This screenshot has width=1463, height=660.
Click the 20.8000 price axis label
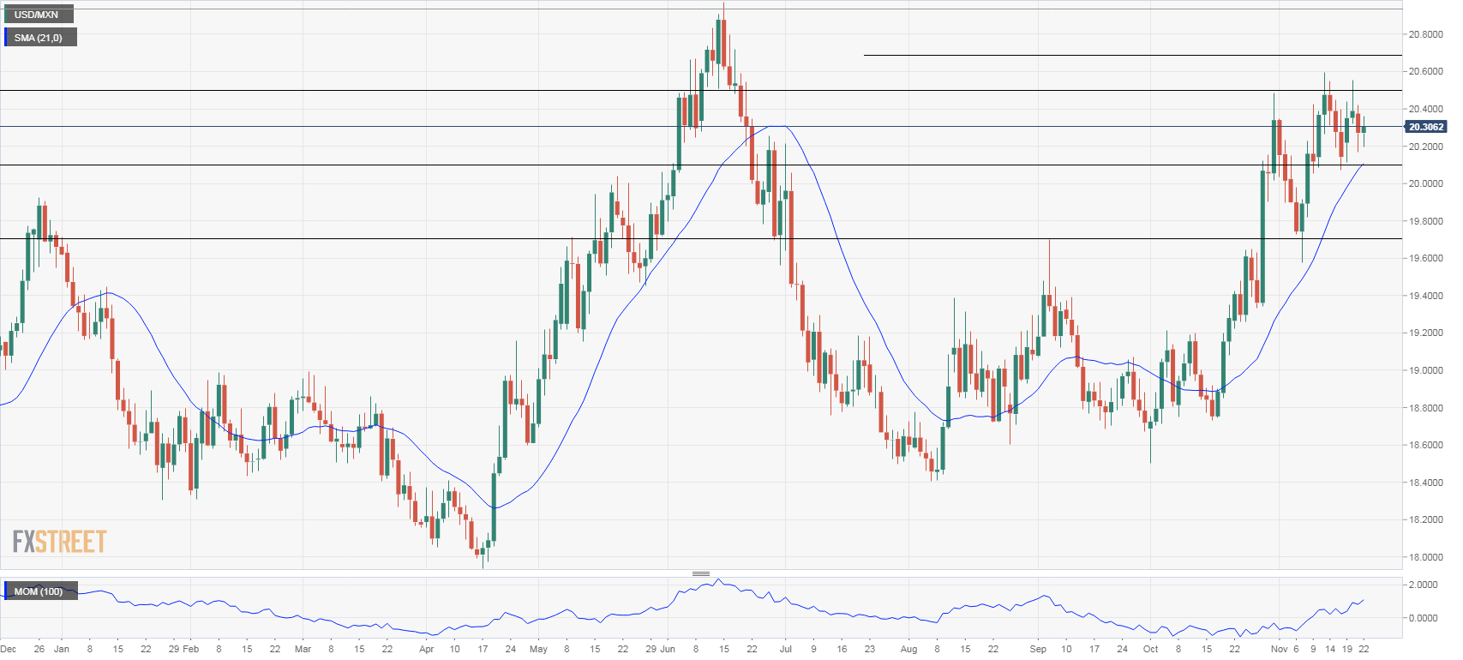[x=1425, y=35]
